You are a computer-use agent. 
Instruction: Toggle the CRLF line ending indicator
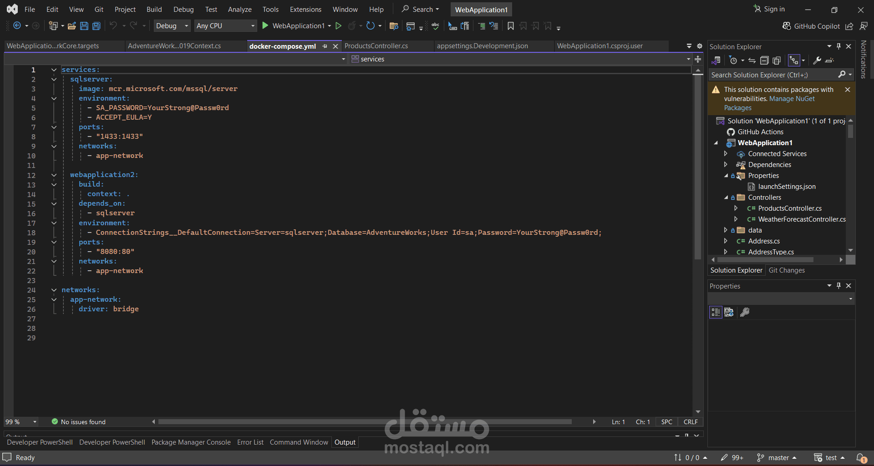point(691,422)
